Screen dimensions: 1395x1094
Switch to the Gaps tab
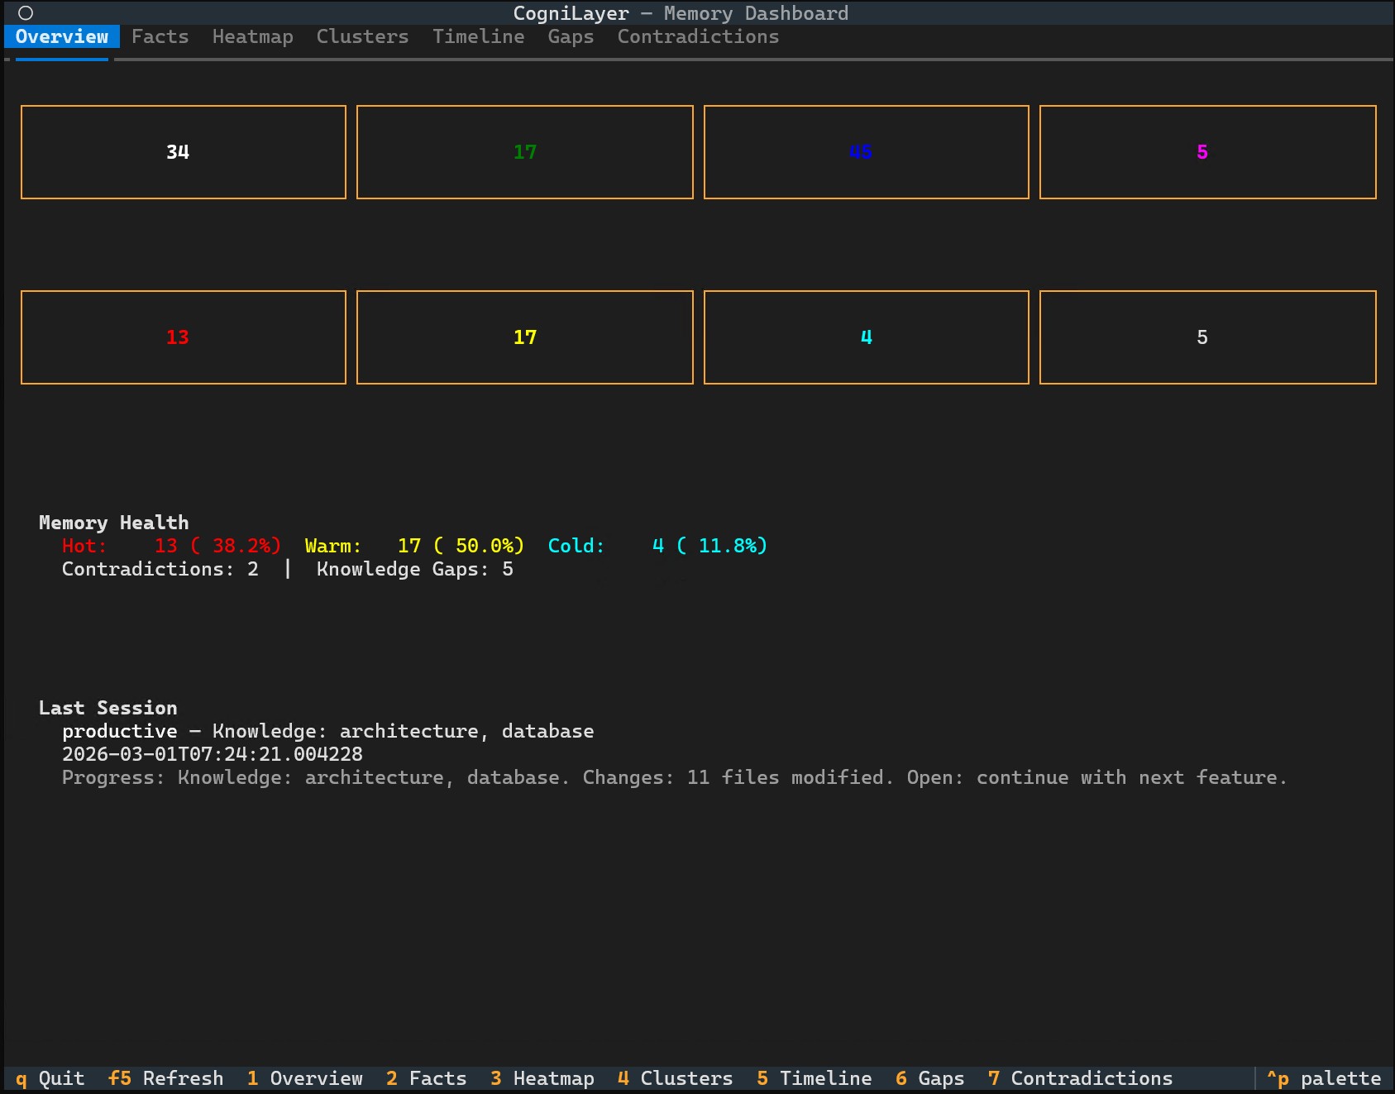tap(571, 36)
